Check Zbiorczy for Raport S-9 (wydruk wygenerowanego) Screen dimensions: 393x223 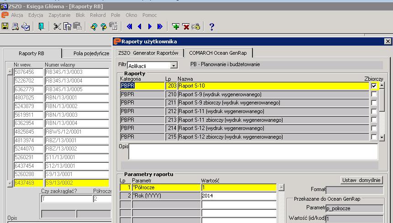(x=374, y=94)
